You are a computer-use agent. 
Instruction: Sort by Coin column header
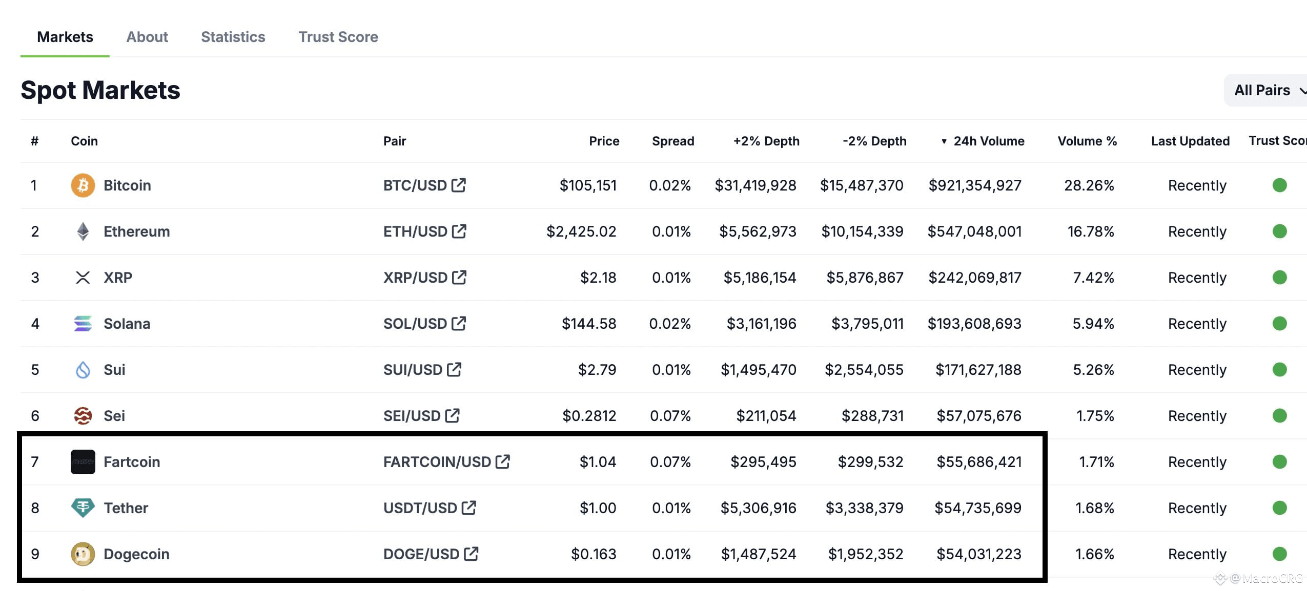tap(84, 141)
